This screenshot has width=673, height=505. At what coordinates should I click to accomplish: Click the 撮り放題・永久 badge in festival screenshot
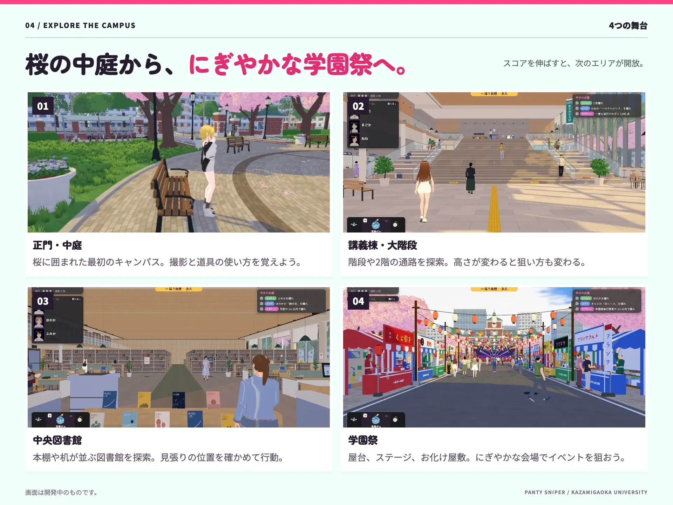point(494,289)
